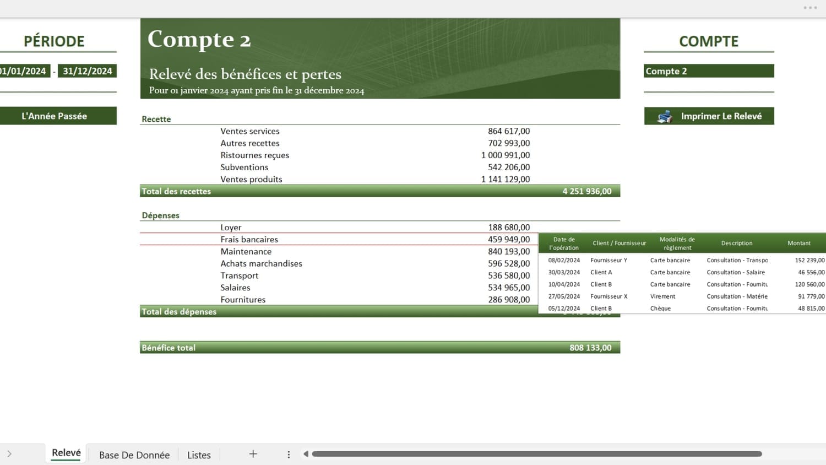Select the amount 152 239,00
The height and width of the screenshot is (465, 826).
[x=809, y=261]
